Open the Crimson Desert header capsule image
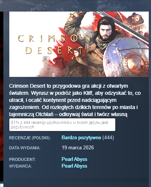Viewport: 151px width, 187px height. coord(79,44)
